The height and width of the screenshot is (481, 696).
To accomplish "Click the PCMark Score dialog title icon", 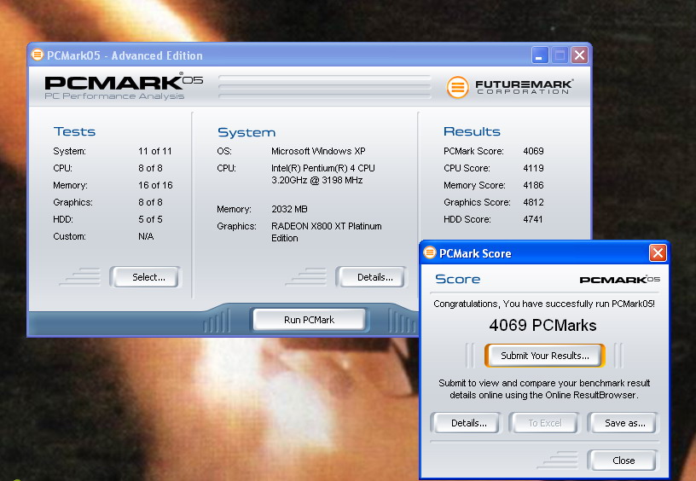I will tap(430, 253).
